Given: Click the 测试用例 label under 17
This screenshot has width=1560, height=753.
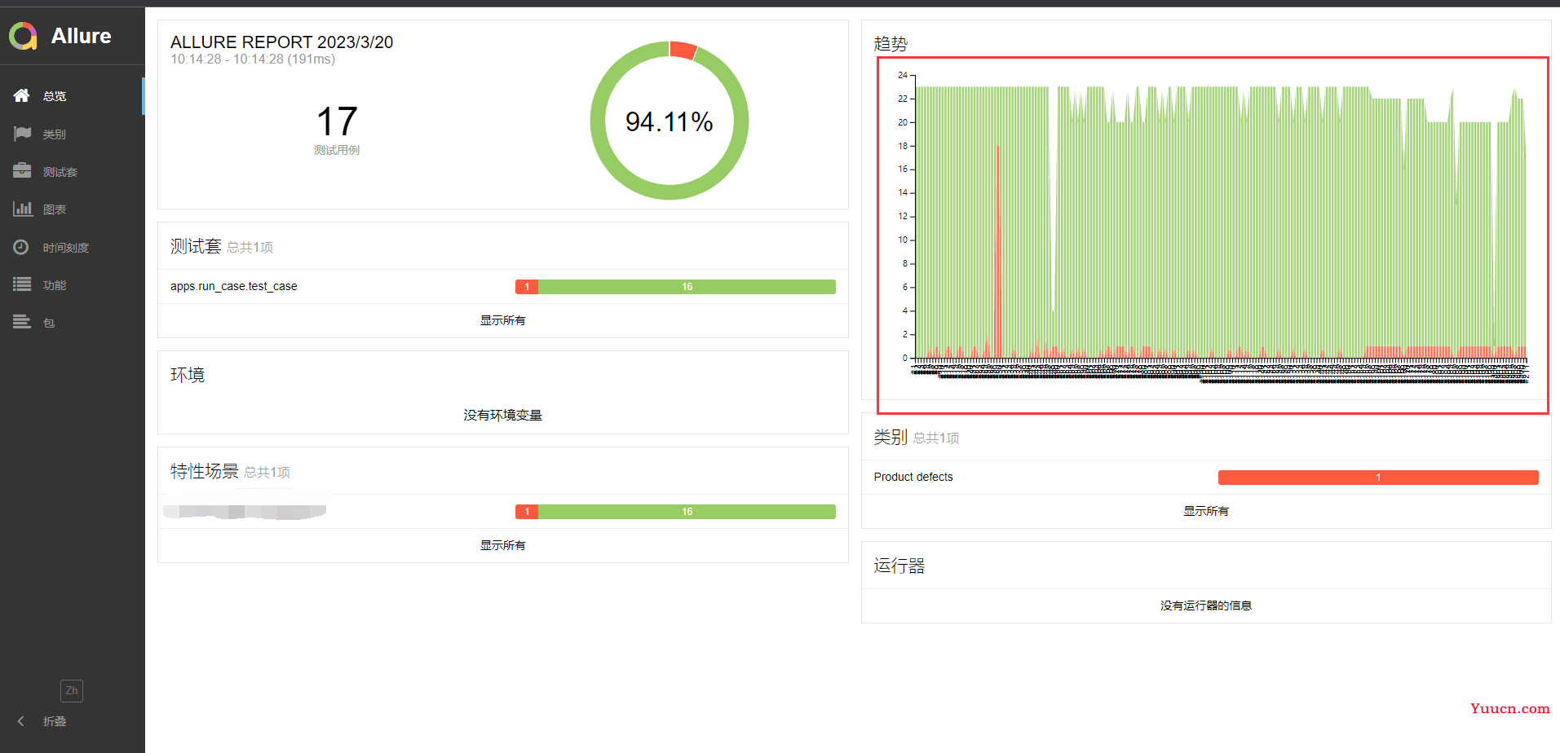Looking at the screenshot, I should [337, 150].
